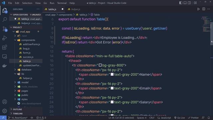This screenshot has height=120, width=213.
Task: Click the Name span text-gray-200 swatch
Action: (112, 74)
